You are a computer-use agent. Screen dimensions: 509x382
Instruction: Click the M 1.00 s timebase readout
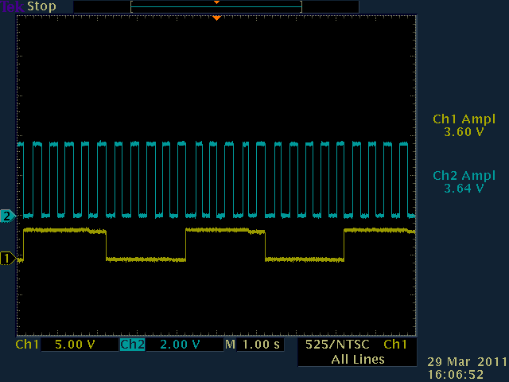(x=253, y=345)
